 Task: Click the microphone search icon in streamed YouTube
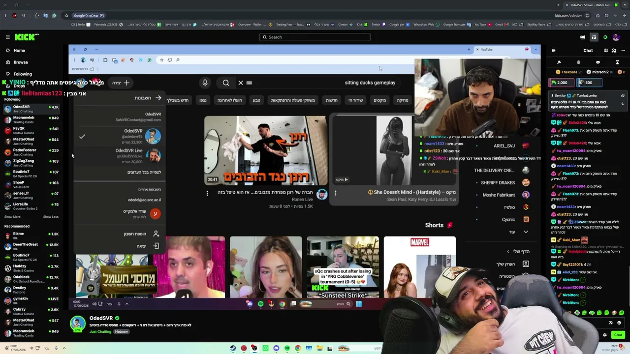[205, 83]
